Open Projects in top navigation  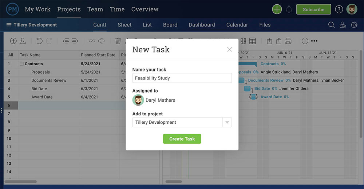coord(69,9)
